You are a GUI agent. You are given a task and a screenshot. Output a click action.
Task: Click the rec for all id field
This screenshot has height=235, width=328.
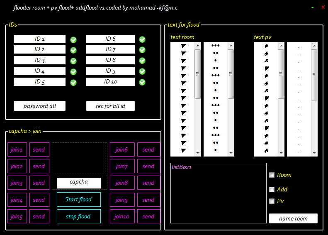click(x=110, y=106)
